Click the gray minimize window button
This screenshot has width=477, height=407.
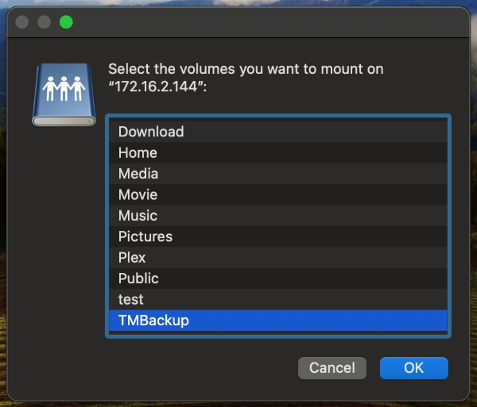(x=44, y=22)
